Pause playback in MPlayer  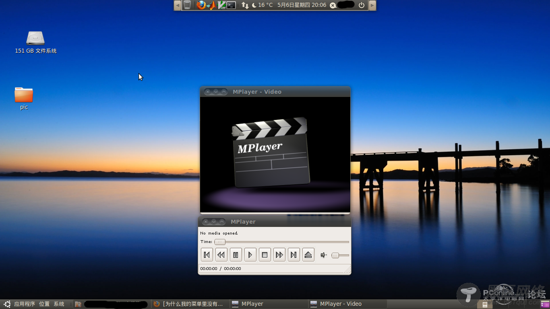(236, 254)
